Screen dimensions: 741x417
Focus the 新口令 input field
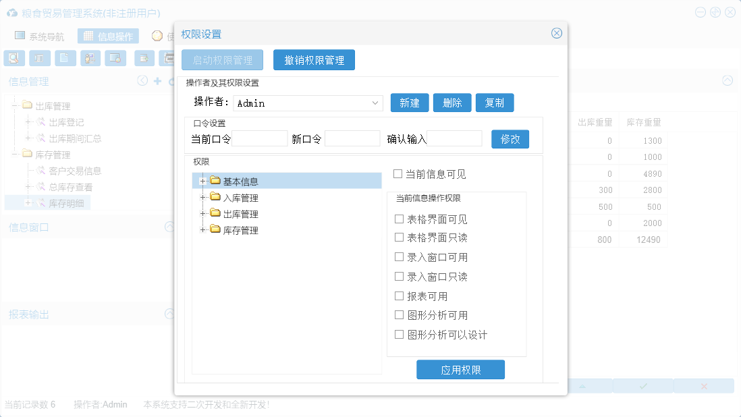click(352, 139)
